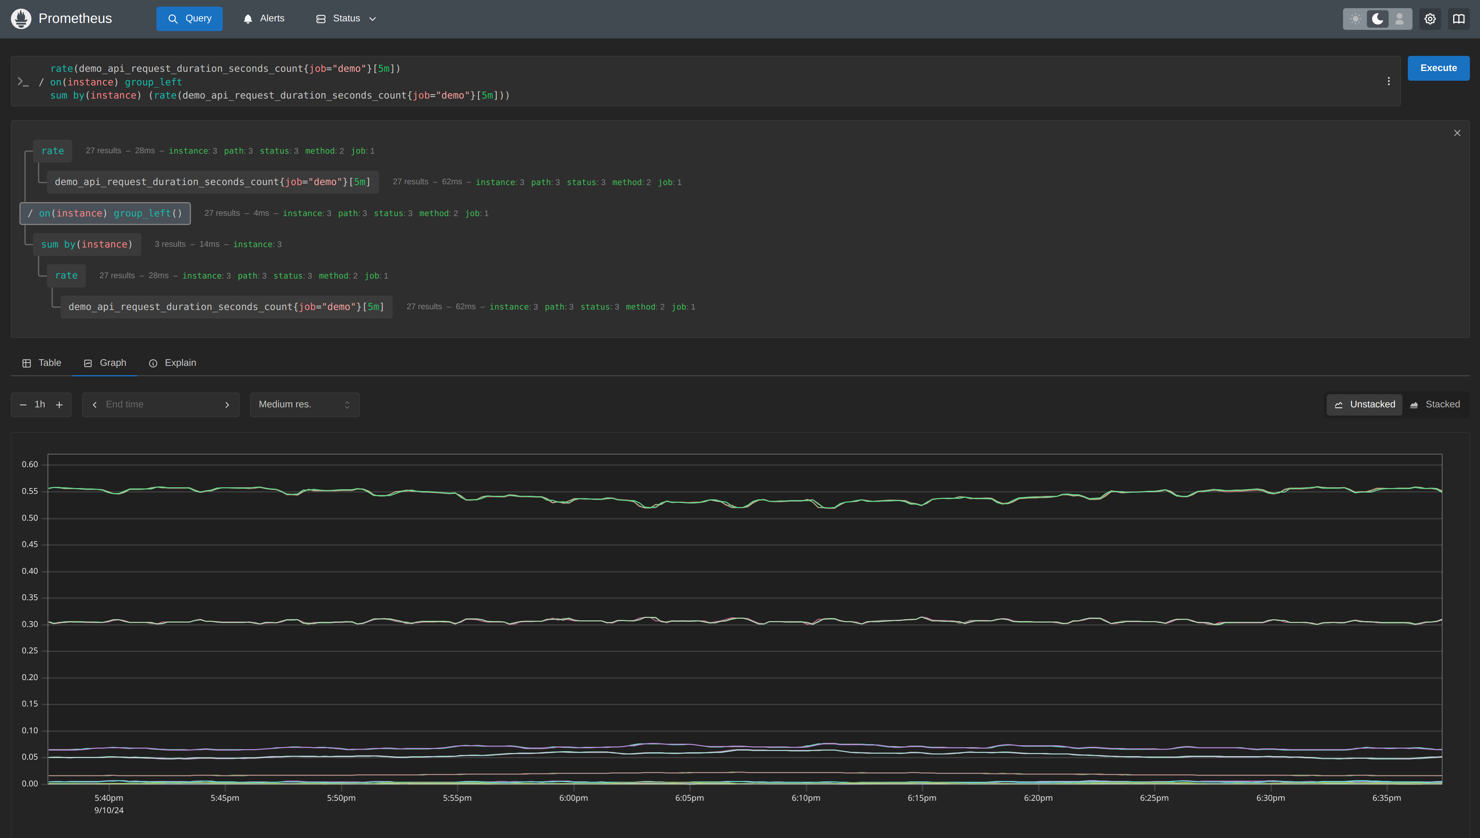Open Medium res. resolution dropdown

click(305, 405)
